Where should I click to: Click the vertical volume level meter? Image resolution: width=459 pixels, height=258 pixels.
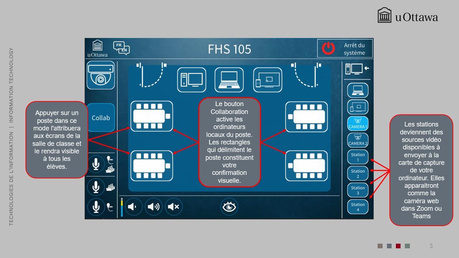pyautogui.click(x=122, y=207)
